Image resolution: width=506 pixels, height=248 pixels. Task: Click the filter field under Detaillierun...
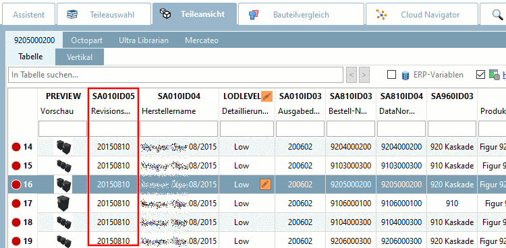pyautogui.click(x=247, y=129)
